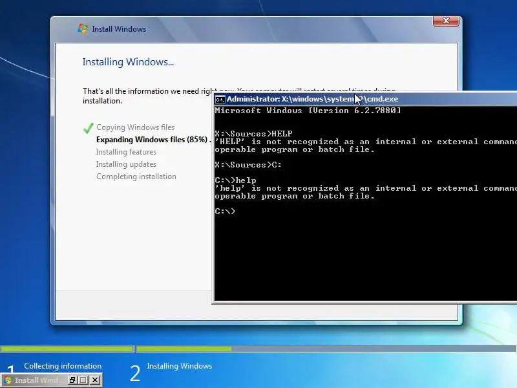
Task: Click the 'Collecting information' progress bar
Action: point(67,349)
